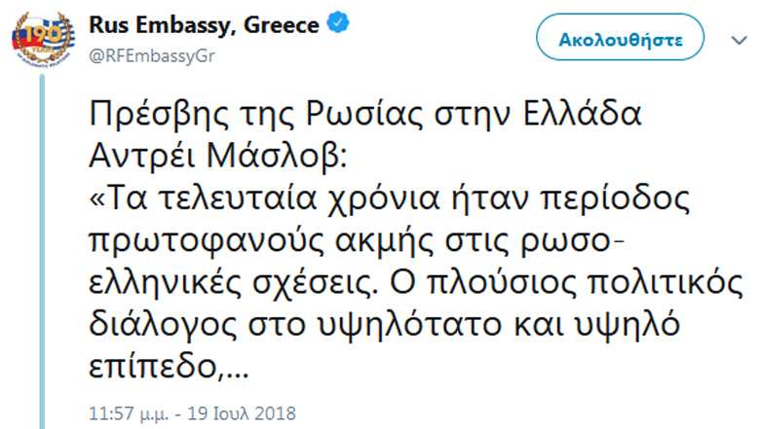The width and height of the screenshot is (760, 429).
Task: Click the tweet line starting Πρέσβης της Ρωσίας
Action: (365, 115)
